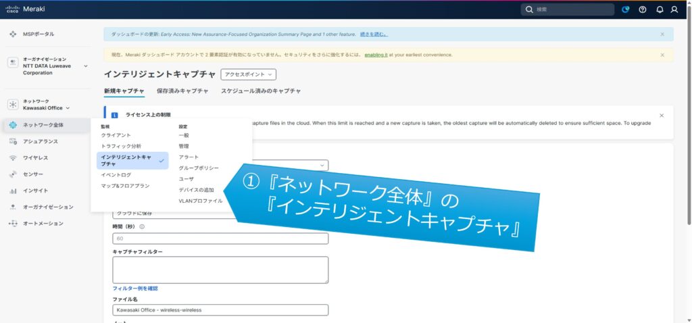Choose VLANプロファイル in the settings menu
The height and width of the screenshot is (323, 692).
coord(200,201)
